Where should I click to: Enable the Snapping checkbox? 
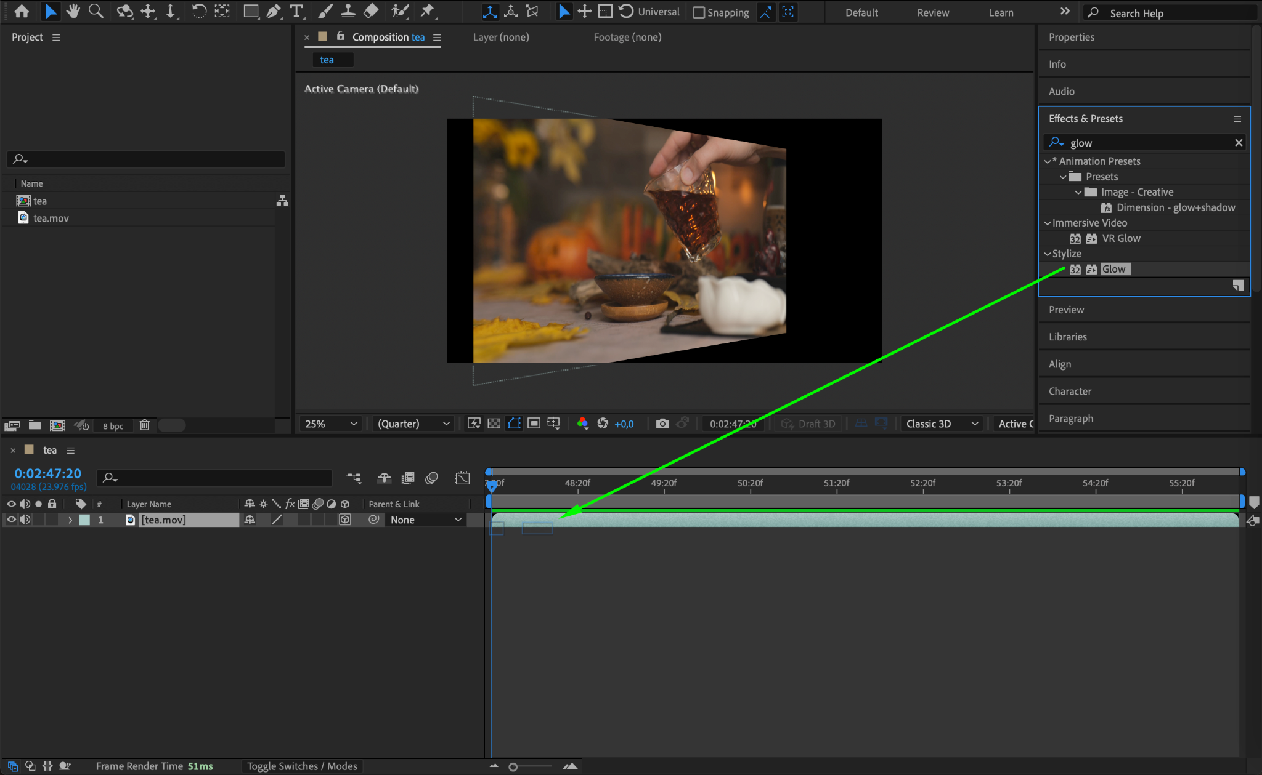tap(699, 12)
